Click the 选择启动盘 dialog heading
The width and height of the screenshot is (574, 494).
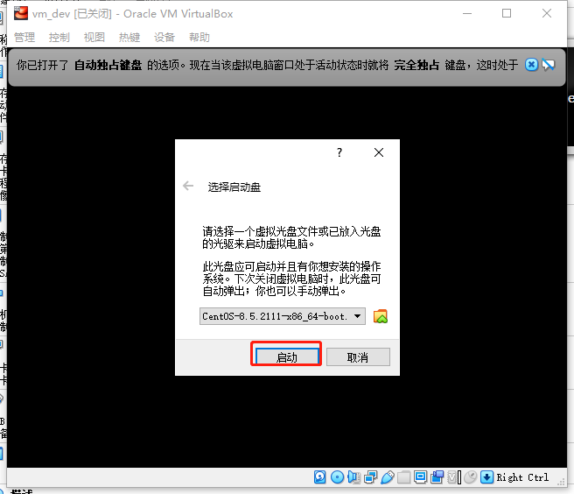click(x=234, y=187)
